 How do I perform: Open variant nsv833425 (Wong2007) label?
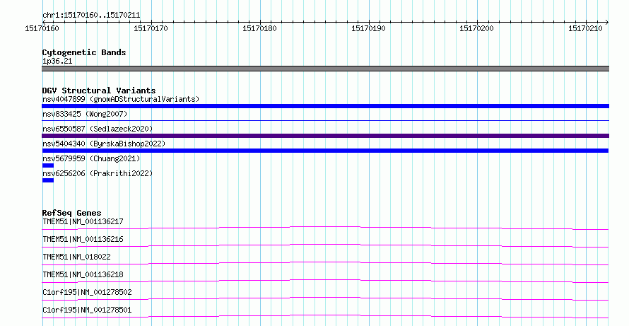85,114
